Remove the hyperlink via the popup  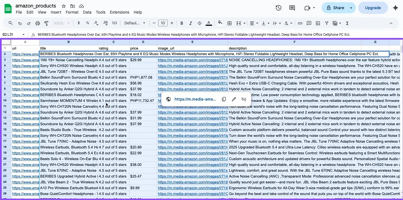(x=244, y=99)
